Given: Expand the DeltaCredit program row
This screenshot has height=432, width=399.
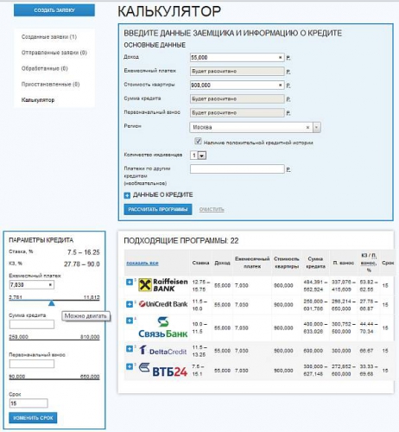Looking at the screenshot, I should (x=130, y=349).
